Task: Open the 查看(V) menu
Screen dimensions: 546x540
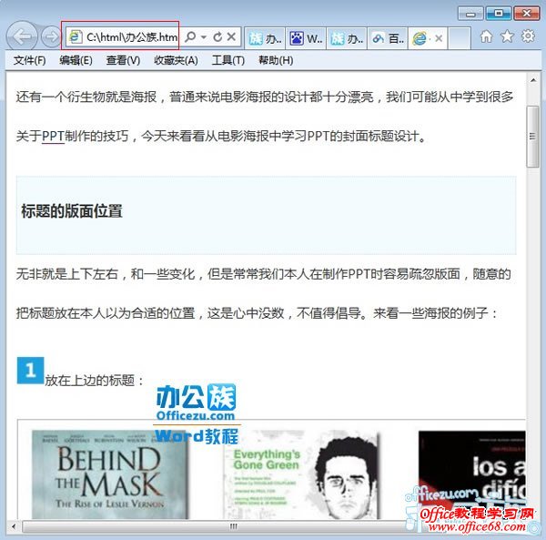Action: [123, 61]
